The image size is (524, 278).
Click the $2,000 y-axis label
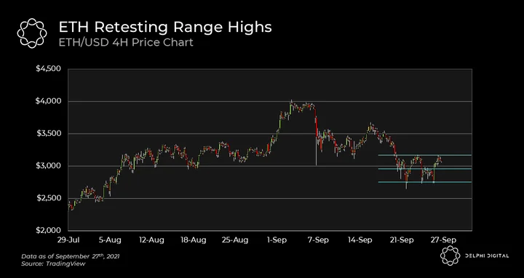[x=48, y=230]
